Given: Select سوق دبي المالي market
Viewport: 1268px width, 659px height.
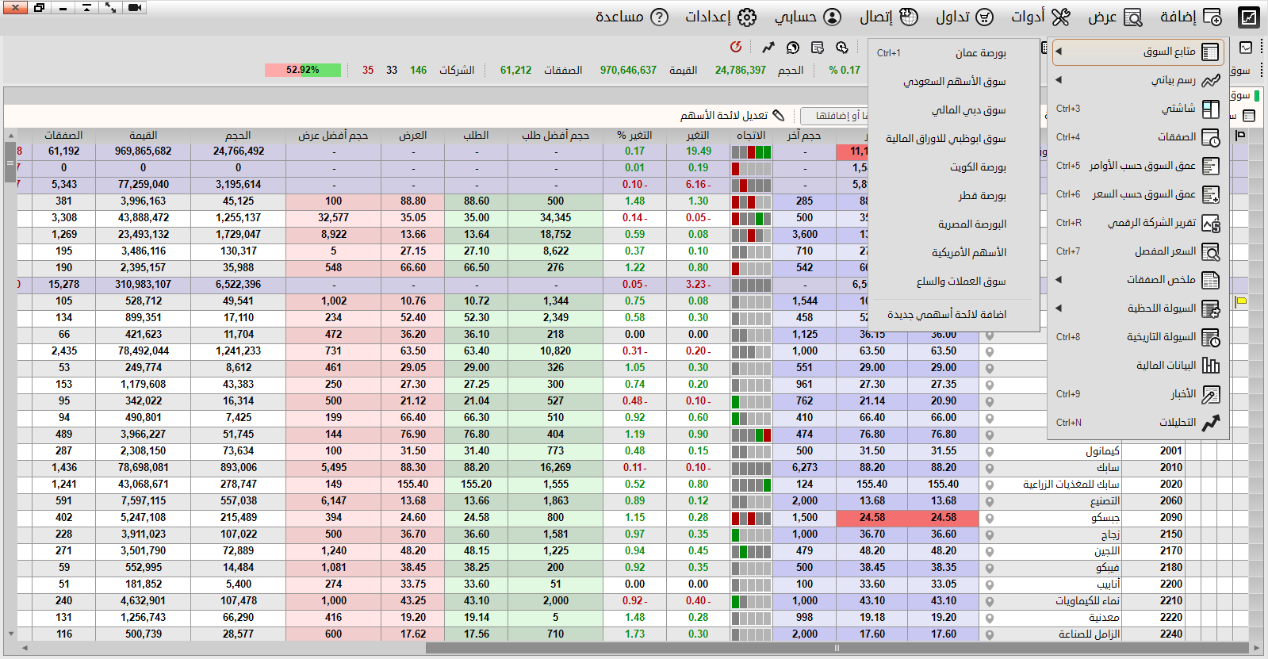Looking at the screenshot, I should click(x=954, y=110).
